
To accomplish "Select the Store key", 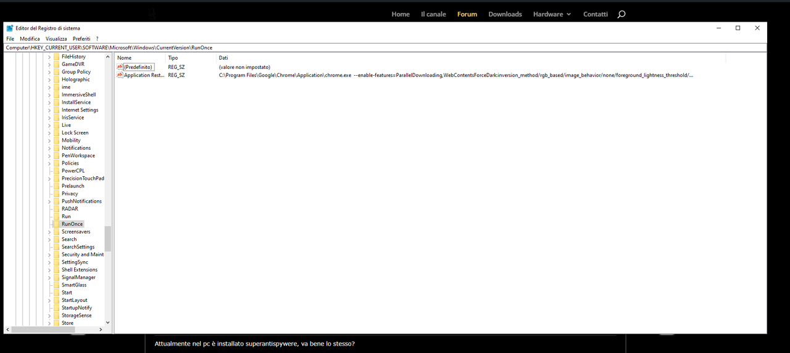I will (67, 323).
